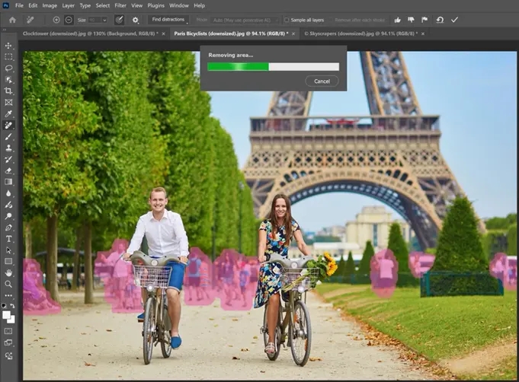Screen dimensions: 519x382
Task: Select the Crop tool
Action: pyautogui.click(x=8, y=91)
